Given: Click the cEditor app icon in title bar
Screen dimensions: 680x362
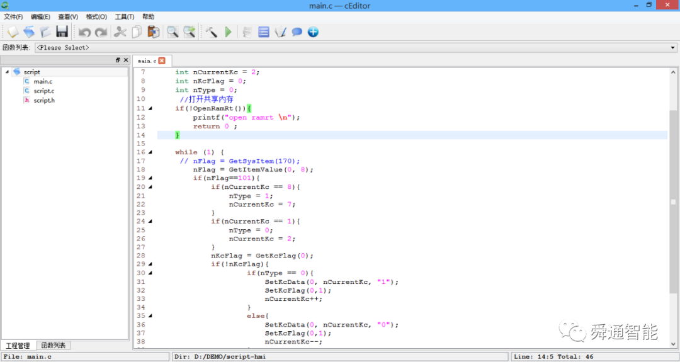Looking at the screenshot, I should point(5,5).
